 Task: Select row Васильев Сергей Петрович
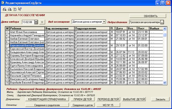[x=84, y=76]
